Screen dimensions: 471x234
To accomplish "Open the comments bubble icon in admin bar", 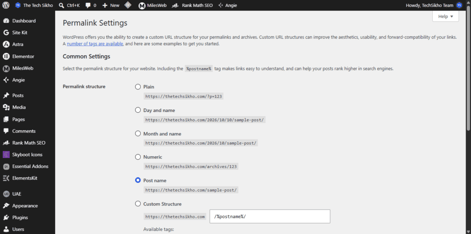I will click(88, 5).
